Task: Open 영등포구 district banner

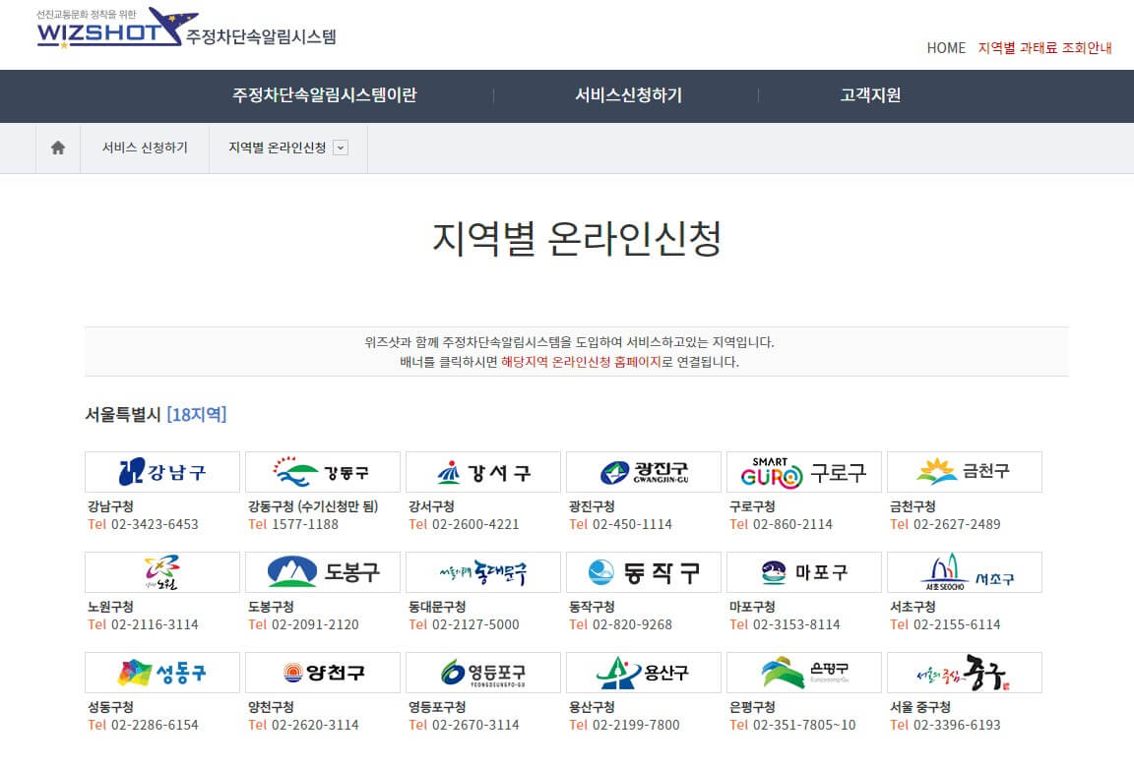Action: 483,673
